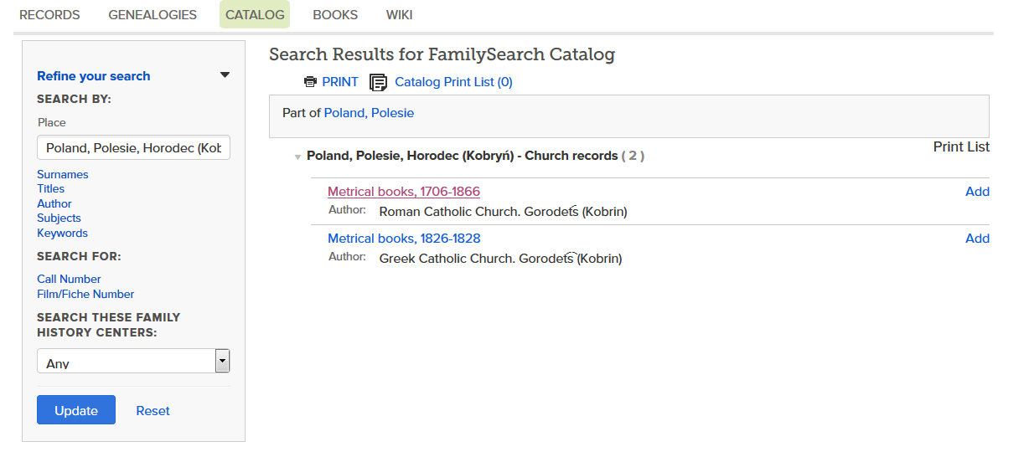1029x452 pixels.
Task: Follow the Poland, Polesie link
Action: tap(369, 113)
